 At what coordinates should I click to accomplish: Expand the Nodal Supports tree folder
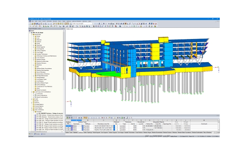[x=34, y=47]
